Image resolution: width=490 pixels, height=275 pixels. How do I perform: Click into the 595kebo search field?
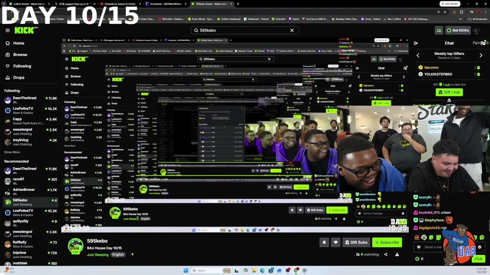point(245,30)
